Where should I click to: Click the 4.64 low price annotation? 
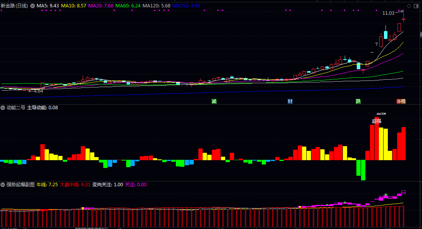click(x=38, y=91)
